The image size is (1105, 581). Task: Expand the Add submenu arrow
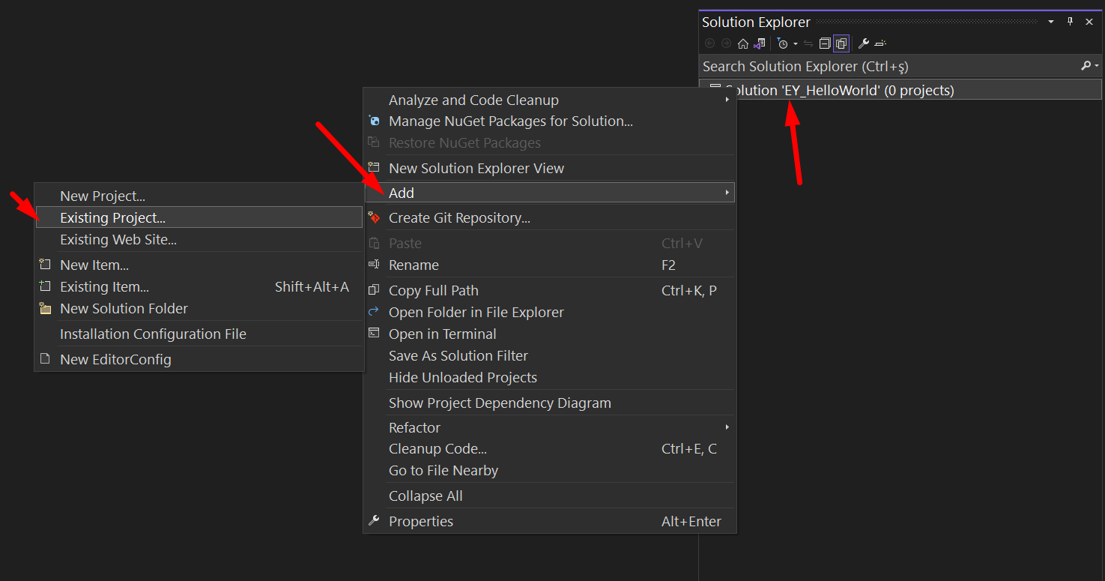click(x=727, y=193)
